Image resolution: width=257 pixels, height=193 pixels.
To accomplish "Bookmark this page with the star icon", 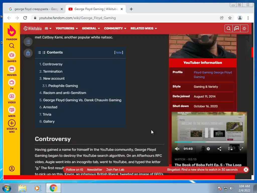I will pos(230,18).
